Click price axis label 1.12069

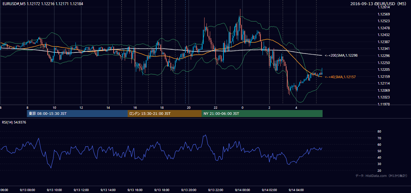(x=384, y=90)
